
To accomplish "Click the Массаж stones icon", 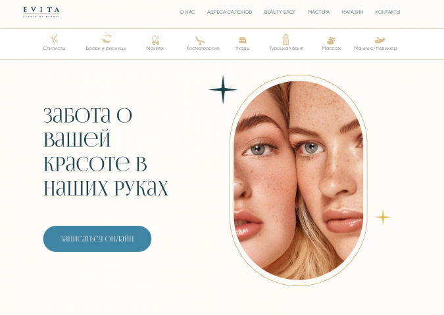I will click(x=331, y=41).
